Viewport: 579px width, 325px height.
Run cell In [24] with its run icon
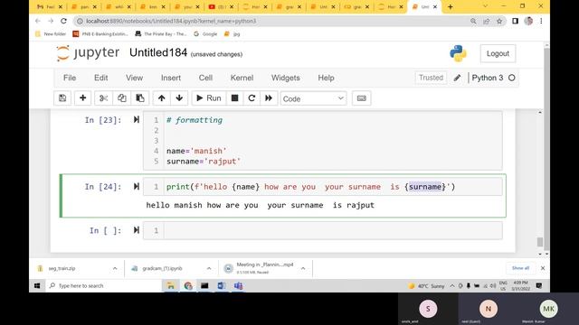point(137,187)
